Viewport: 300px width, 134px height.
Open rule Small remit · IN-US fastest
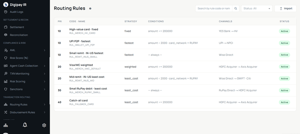point(86,53)
